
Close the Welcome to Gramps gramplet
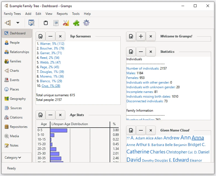click(151, 36)
